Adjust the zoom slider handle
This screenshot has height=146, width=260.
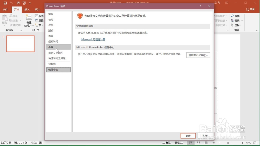point(228,143)
